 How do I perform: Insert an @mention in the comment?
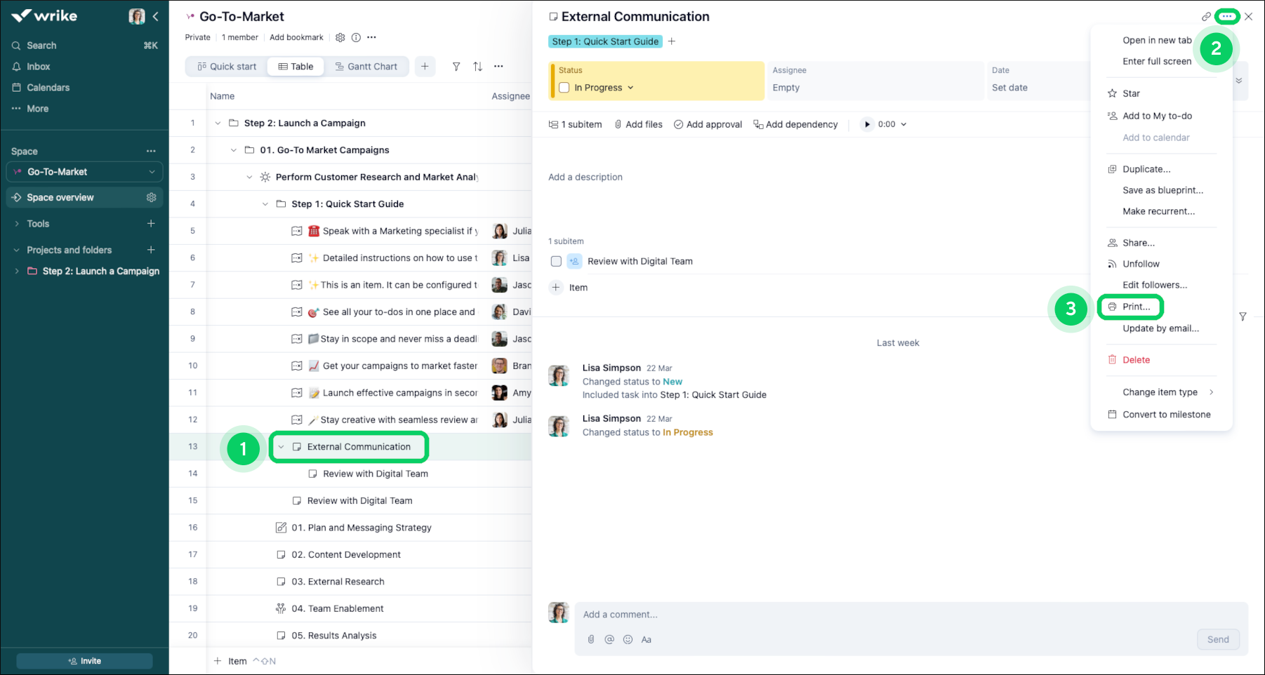pyautogui.click(x=609, y=639)
